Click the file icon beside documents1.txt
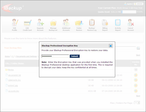The height and width of the screenshot is (112, 146). coord(6,75)
